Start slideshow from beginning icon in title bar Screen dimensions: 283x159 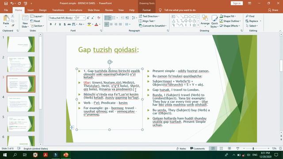tap(26, 3)
